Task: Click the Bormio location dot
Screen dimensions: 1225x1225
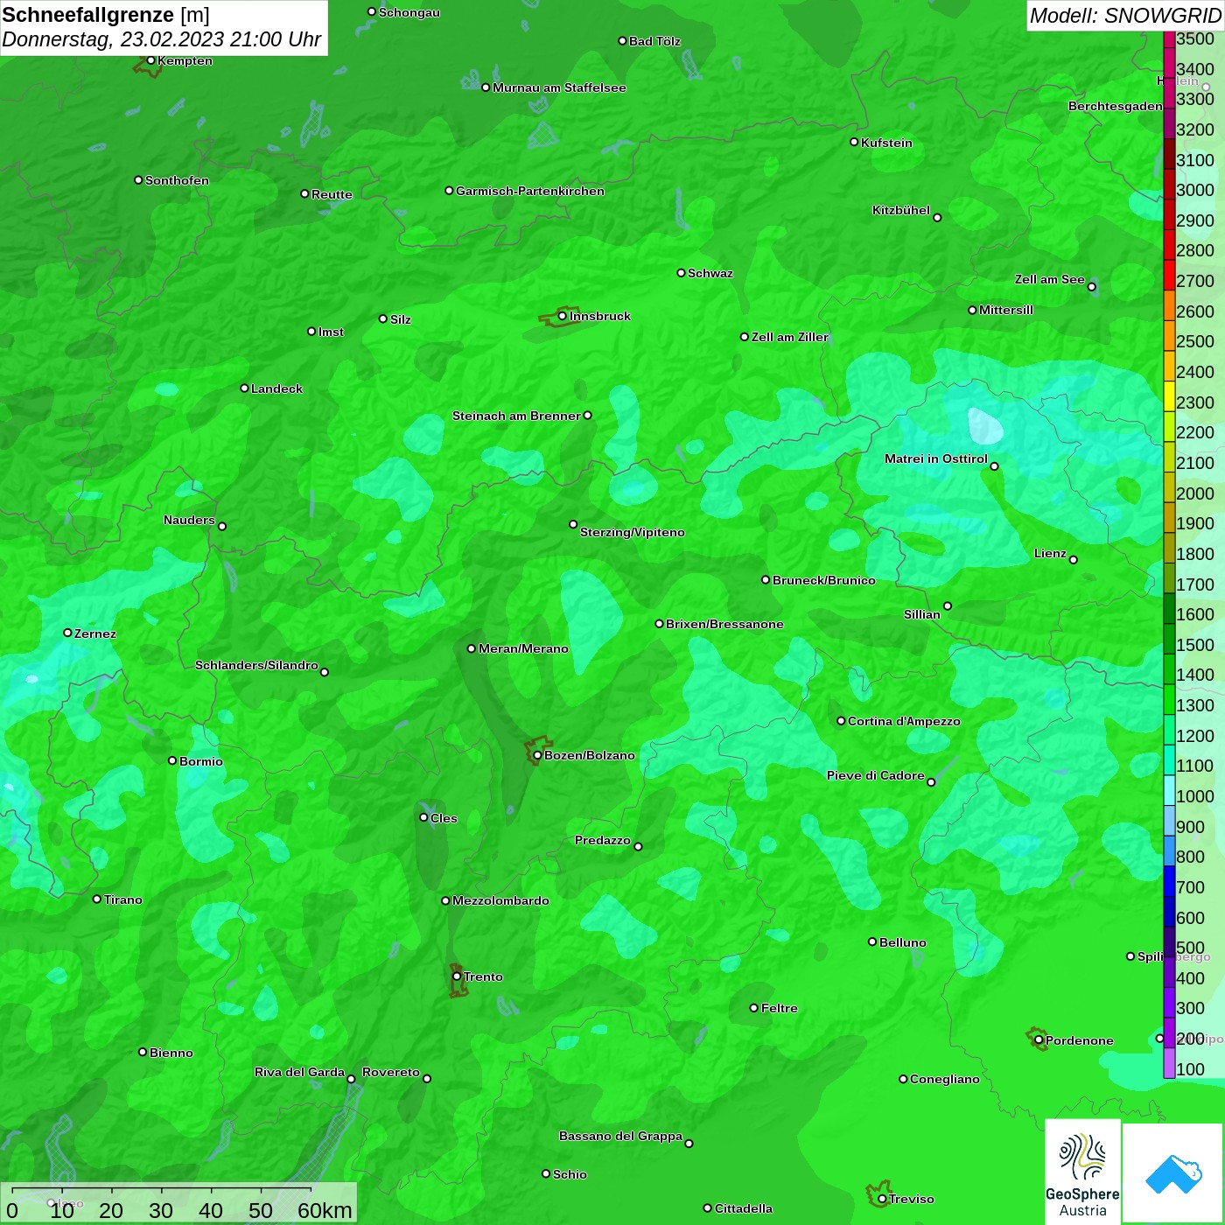Action: coord(172,760)
